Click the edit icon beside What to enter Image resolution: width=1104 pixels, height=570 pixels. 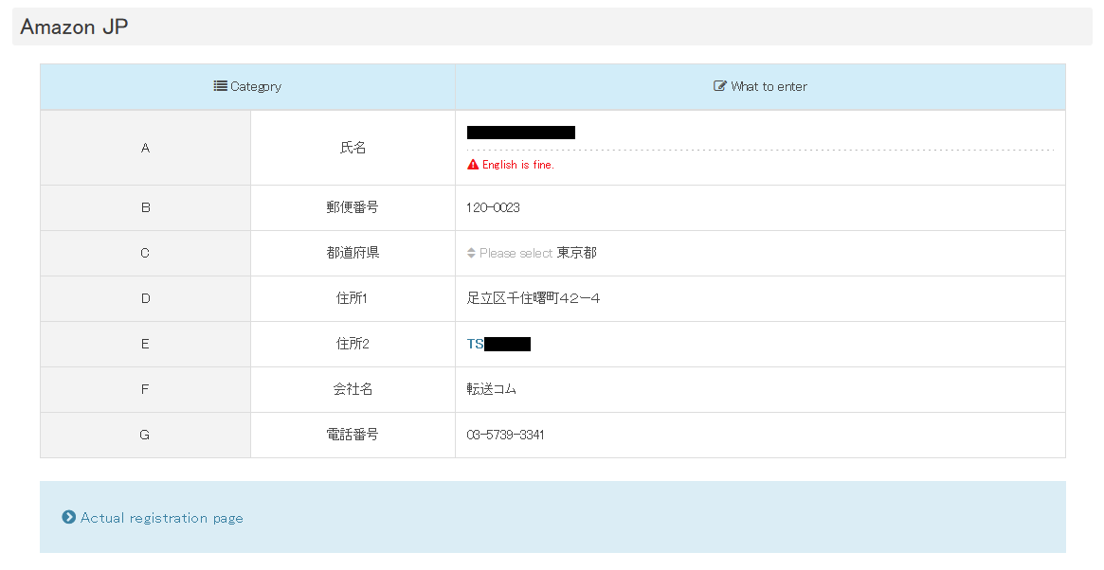pyautogui.click(x=719, y=86)
